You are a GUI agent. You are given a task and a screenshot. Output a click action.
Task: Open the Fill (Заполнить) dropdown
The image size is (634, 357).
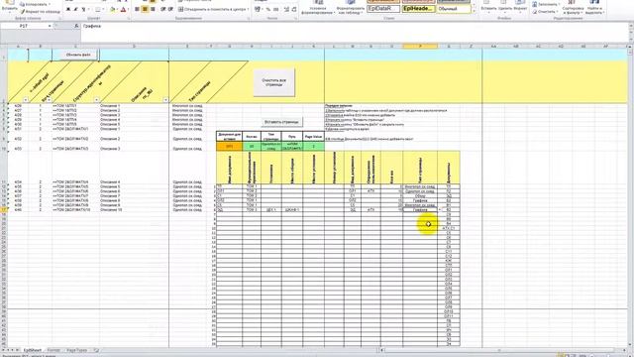pyautogui.click(x=546, y=4)
